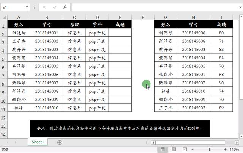
Task: Click cell 王子杰 in column G
Action: click(x=166, y=108)
